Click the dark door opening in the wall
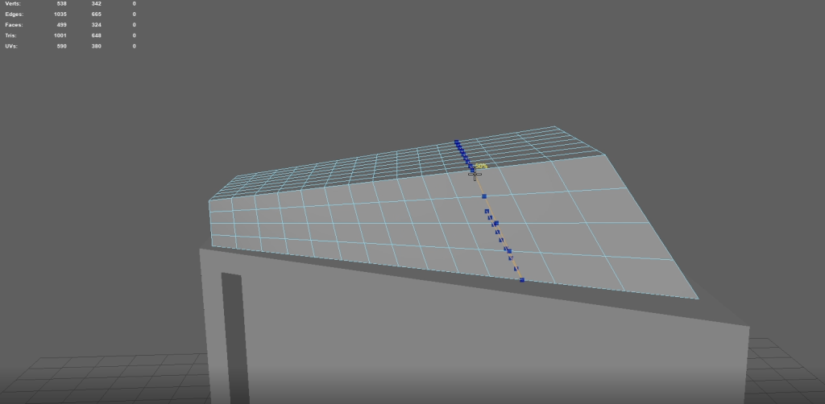The height and width of the screenshot is (404, 825). (x=234, y=338)
